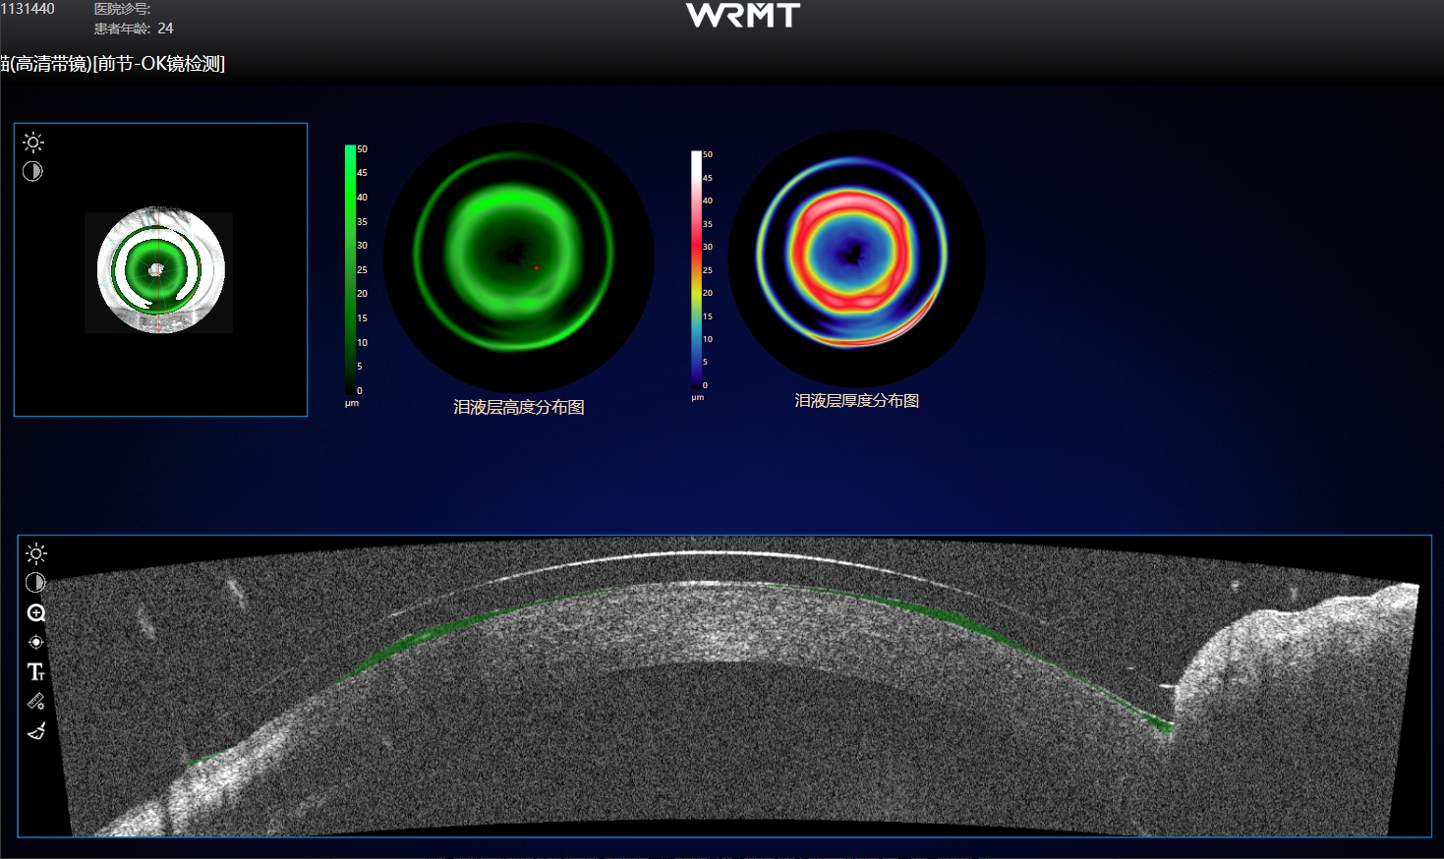Screen dimensions: 1444x859
Task: Click the patient age value 24
Action: coord(165,29)
